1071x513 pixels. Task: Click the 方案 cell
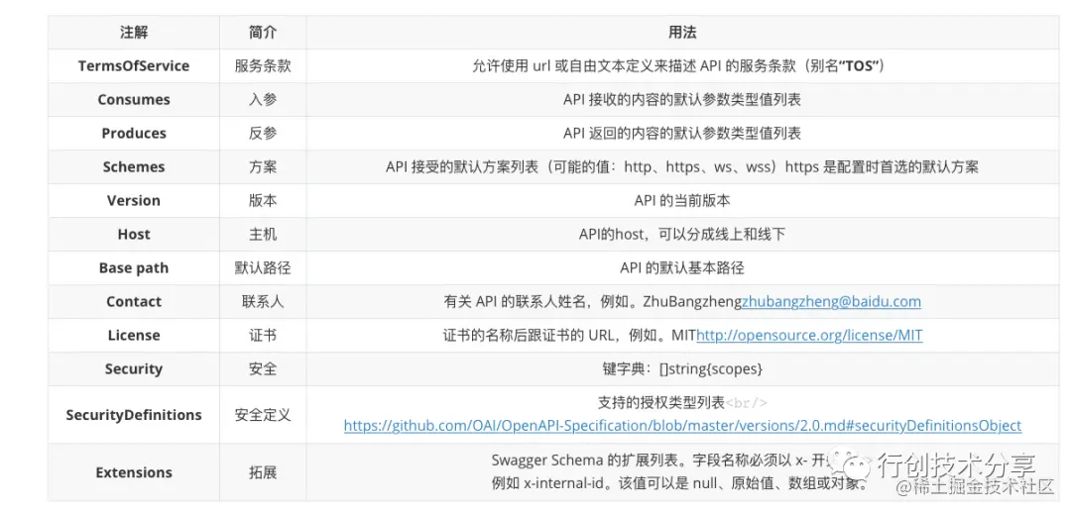(x=263, y=167)
